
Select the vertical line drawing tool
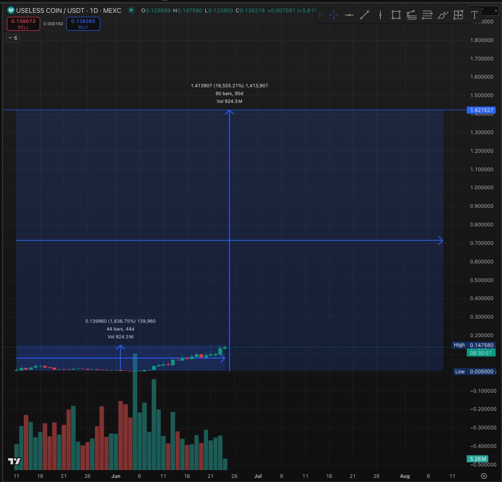[x=380, y=15]
